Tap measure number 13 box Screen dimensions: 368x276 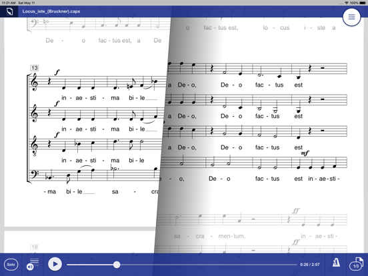tap(34, 68)
